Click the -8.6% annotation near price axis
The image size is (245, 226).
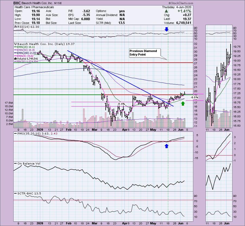[194, 97]
